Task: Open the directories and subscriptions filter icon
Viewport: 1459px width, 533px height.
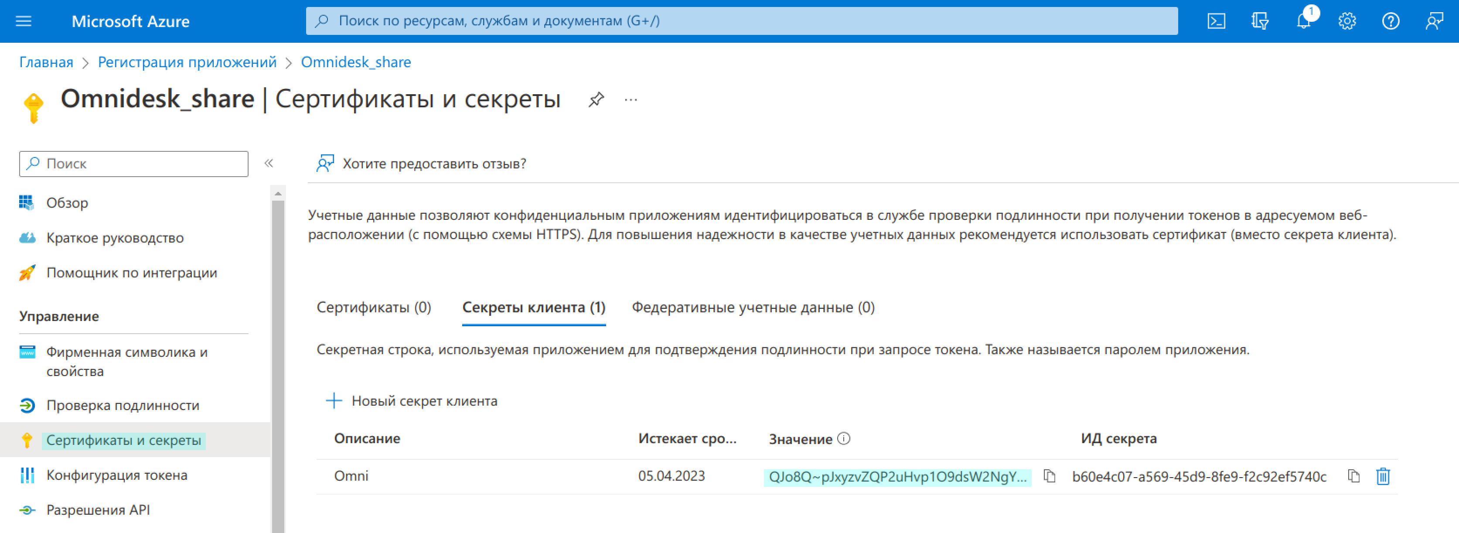Action: pos(1260,21)
